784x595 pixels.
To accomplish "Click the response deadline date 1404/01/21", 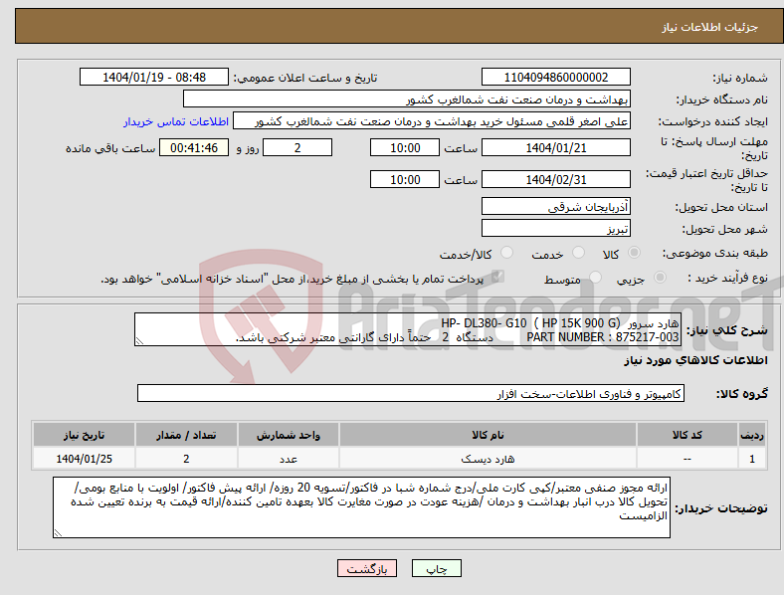I will tap(555, 147).
